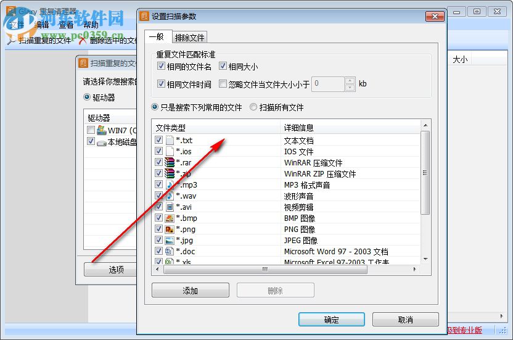Click the 大小 column header in main window
The width and height of the screenshot is (513, 340).
click(x=460, y=59)
